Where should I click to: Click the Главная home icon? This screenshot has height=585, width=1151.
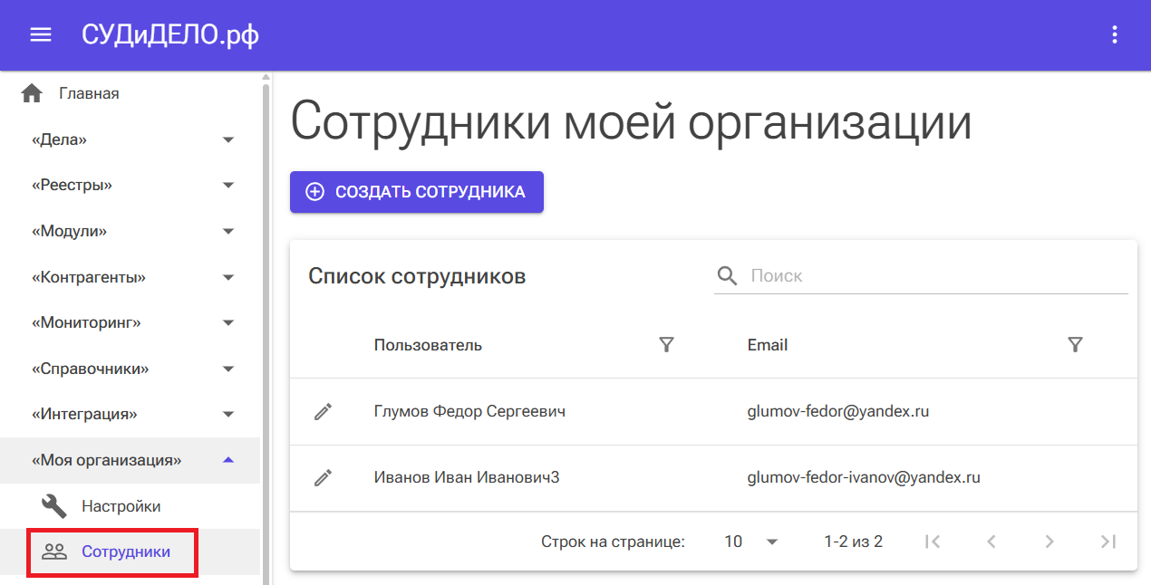coord(32,91)
